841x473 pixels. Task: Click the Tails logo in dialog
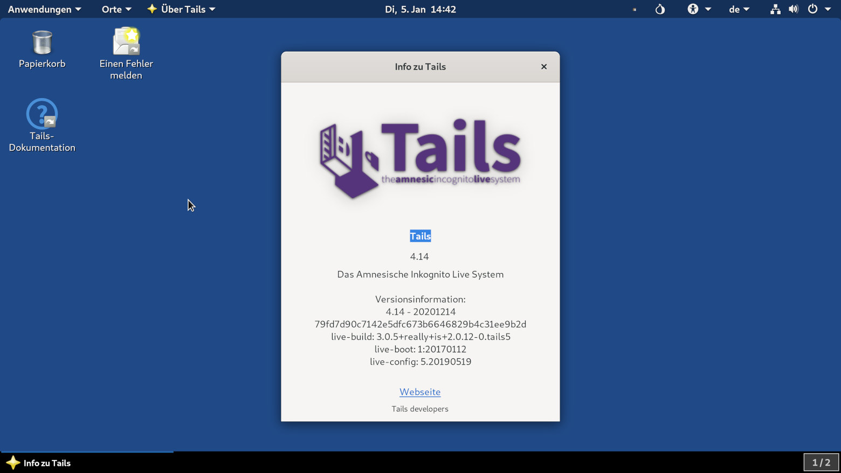click(x=420, y=158)
